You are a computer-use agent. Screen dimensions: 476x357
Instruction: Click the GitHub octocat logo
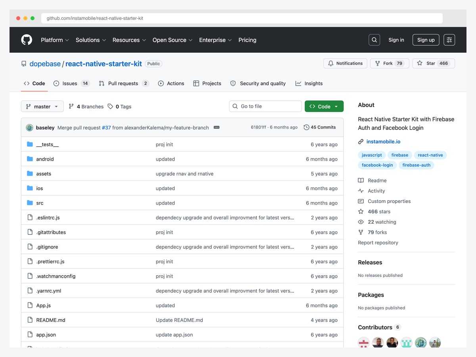click(27, 40)
